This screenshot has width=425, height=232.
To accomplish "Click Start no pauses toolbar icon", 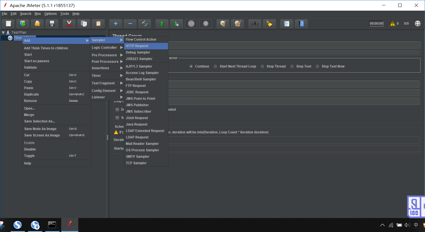I will coord(176,24).
